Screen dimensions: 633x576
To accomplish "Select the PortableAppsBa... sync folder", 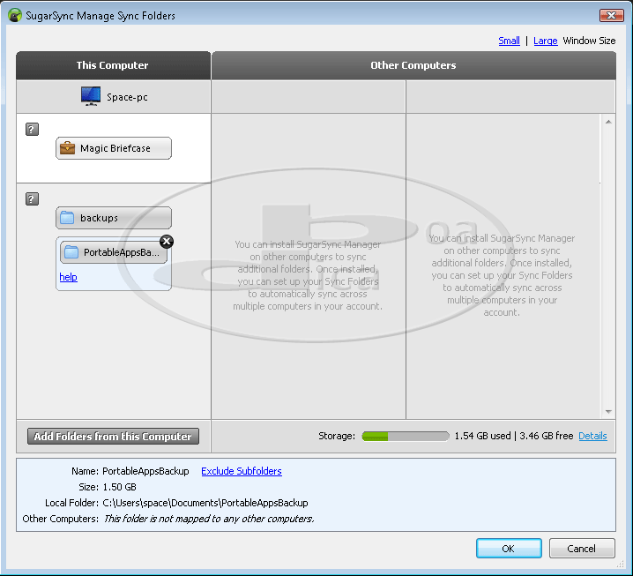I will point(114,252).
